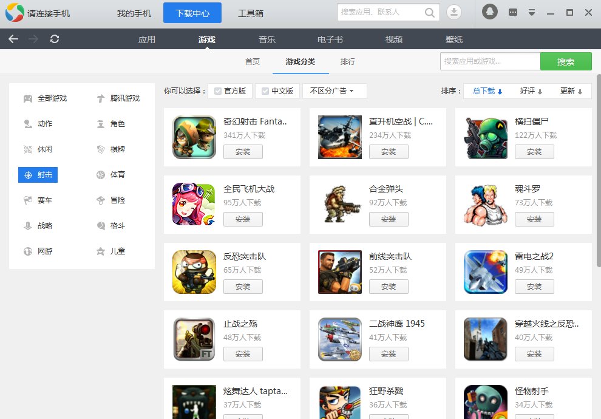Viewport: 601px width, 419px height.
Task: Click the green 搜索 search button
Action: click(566, 61)
